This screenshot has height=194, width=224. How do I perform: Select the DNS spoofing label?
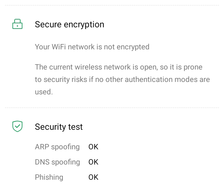point(57,162)
